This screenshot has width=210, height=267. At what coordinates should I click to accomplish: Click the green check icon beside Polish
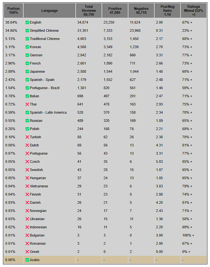coord(27,129)
